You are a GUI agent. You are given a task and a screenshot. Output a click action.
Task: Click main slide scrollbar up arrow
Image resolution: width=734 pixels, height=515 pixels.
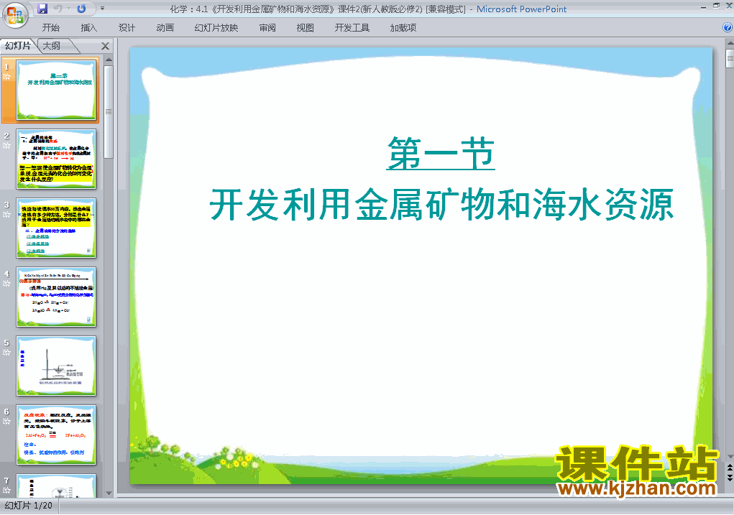coord(730,44)
